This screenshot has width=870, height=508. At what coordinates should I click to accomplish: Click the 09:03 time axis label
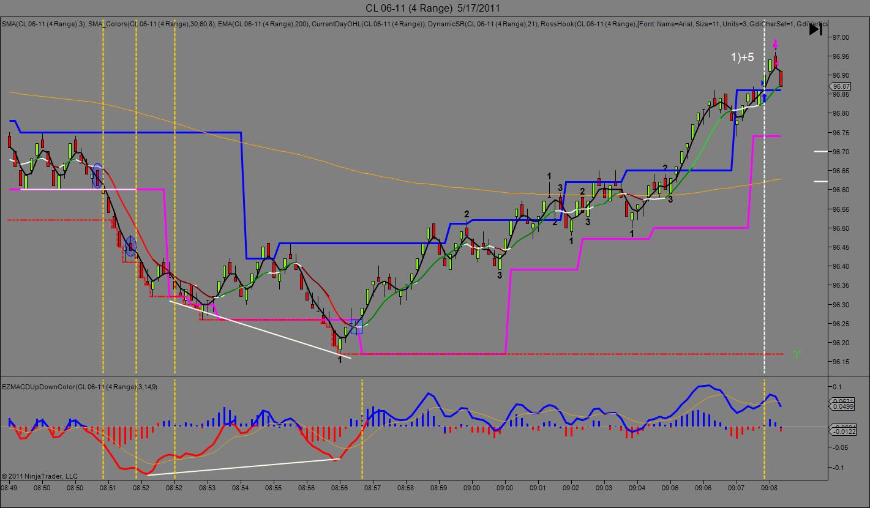[604, 488]
